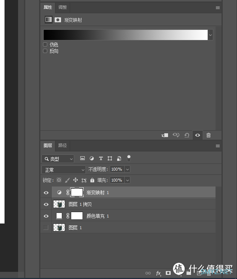Open the gradient picker dropdown arrow
This screenshot has height=279, width=237.
pos(210,35)
